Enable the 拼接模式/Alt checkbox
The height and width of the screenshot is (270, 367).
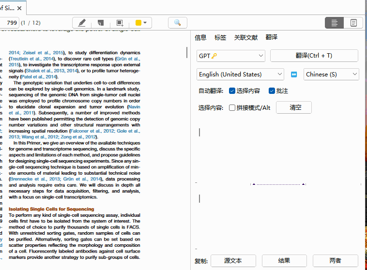[232, 108]
